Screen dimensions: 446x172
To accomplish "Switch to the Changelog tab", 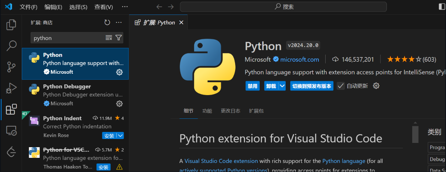I will point(230,111).
